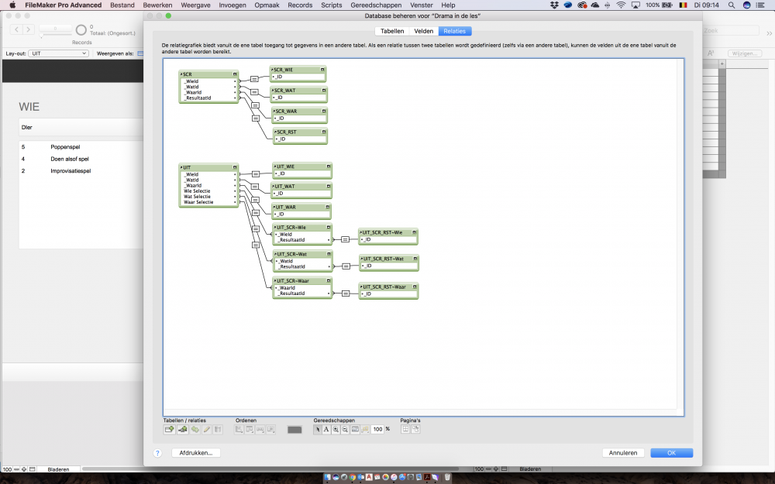Select the arrow pointer tool
This screenshot has height=484, width=775.
click(x=318, y=429)
